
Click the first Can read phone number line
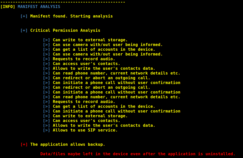[x=116, y=73]
